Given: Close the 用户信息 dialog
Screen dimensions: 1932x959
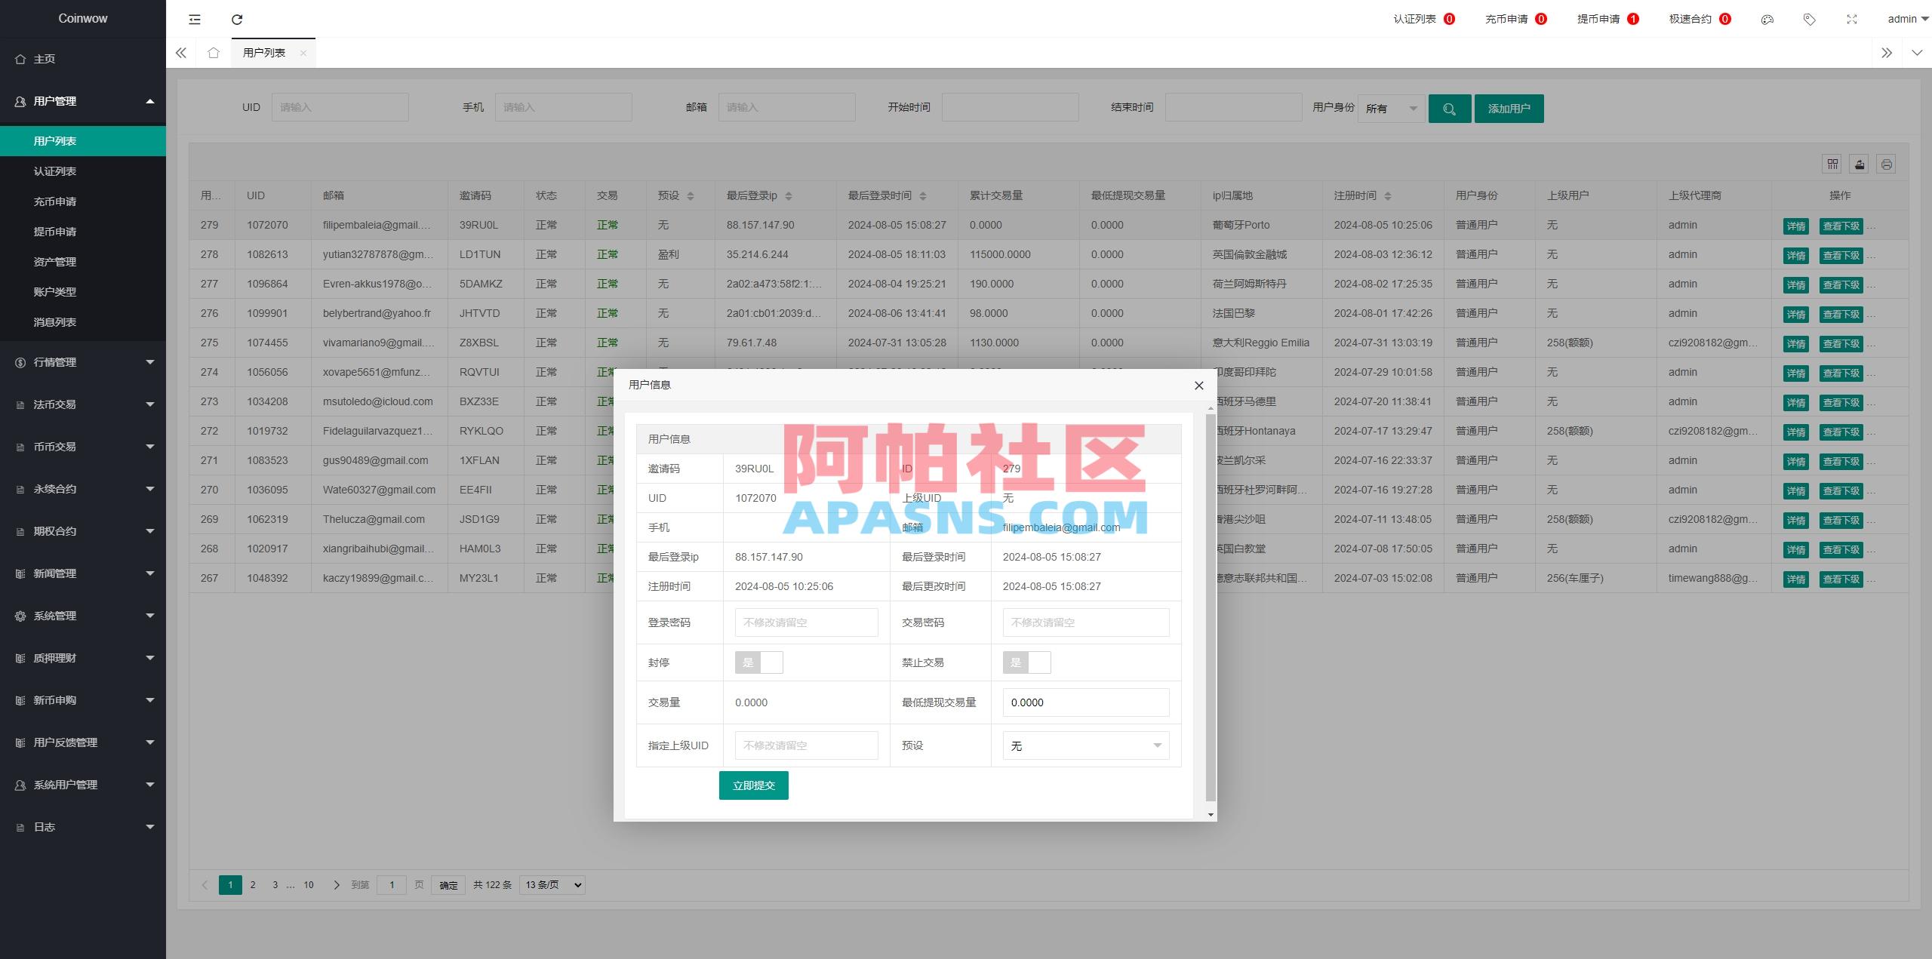Looking at the screenshot, I should coord(1199,386).
